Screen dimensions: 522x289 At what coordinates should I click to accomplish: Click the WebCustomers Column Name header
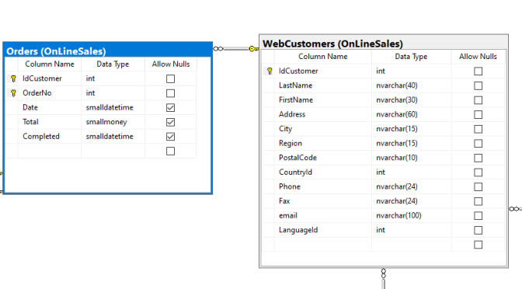click(323, 57)
